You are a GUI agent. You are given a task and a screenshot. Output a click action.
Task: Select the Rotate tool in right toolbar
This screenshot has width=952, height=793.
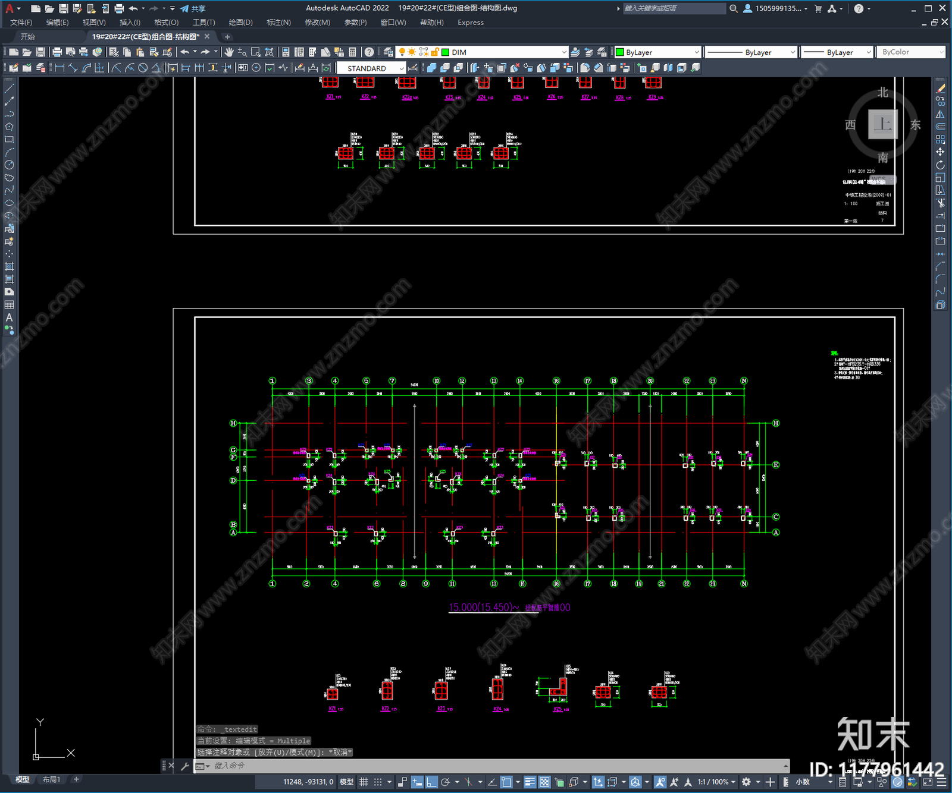click(x=940, y=165)
